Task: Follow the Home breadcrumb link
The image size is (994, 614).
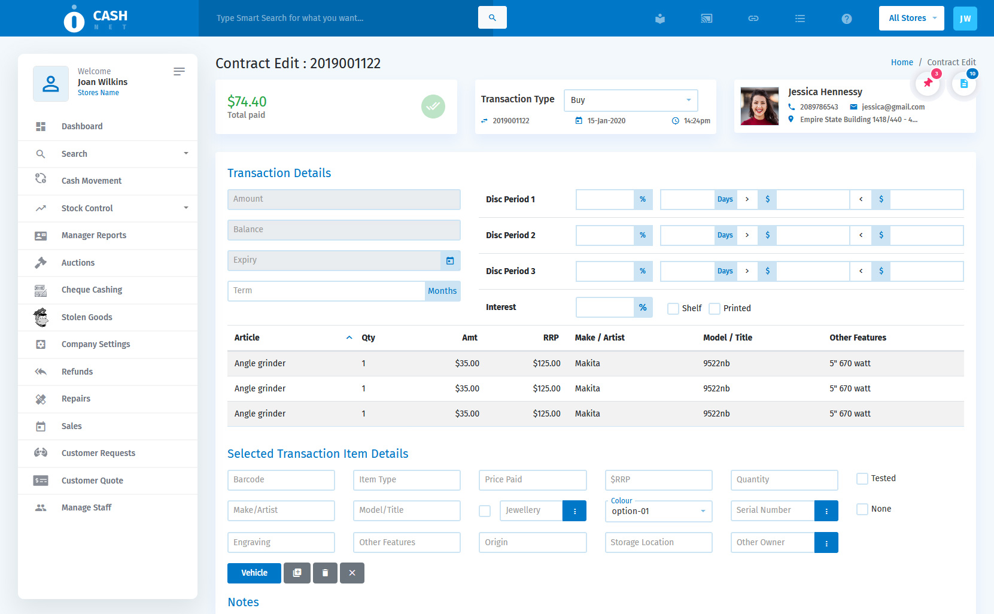Action: [901, 62]
